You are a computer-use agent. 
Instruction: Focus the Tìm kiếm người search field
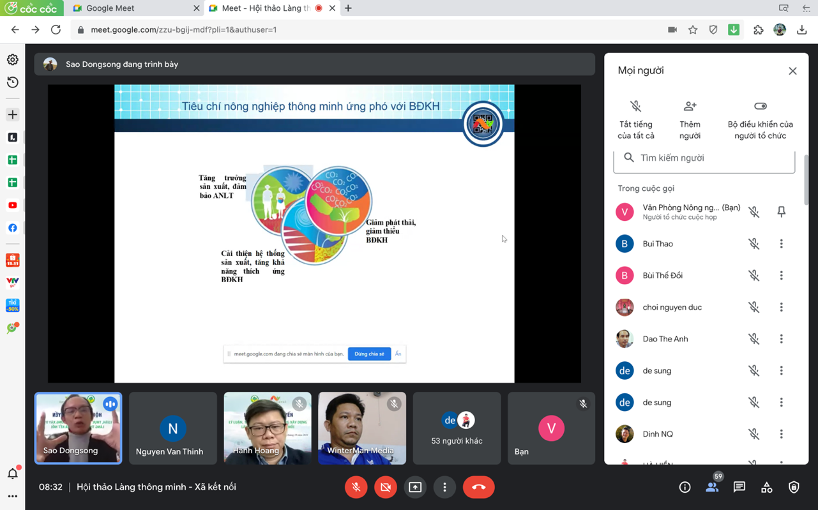click(704, 158)
